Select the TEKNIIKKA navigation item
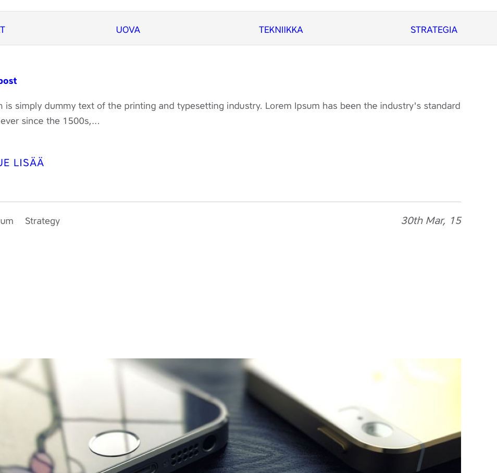The height and width of the screenshot is (473, 497). 281,30
